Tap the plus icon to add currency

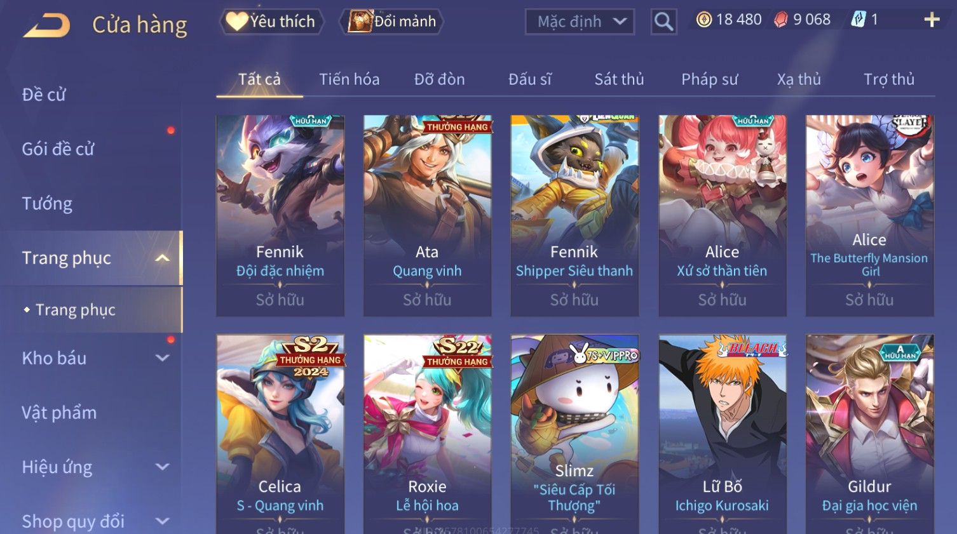coord(932,20)
